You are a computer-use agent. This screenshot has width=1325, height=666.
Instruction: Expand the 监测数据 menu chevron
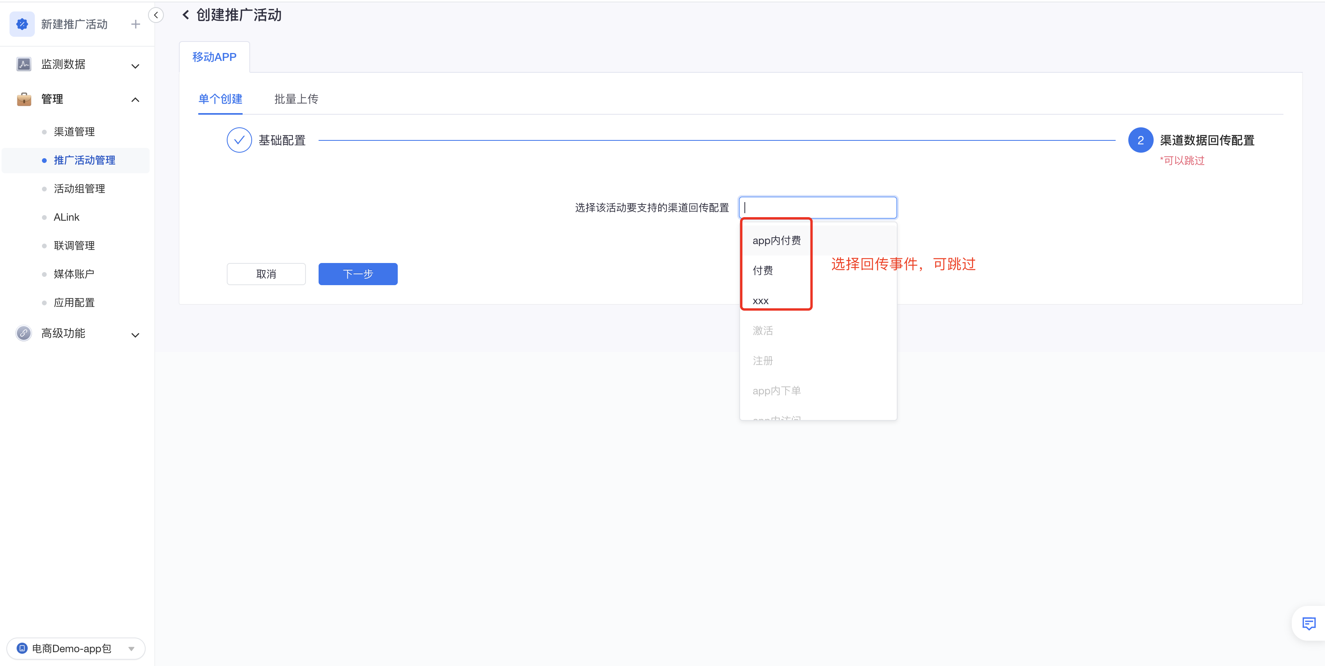click(135, 66)
